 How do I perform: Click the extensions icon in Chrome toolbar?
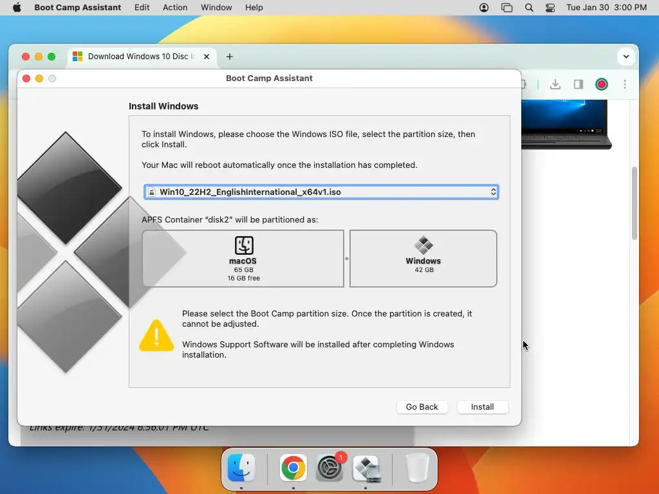tap(524, 84)
